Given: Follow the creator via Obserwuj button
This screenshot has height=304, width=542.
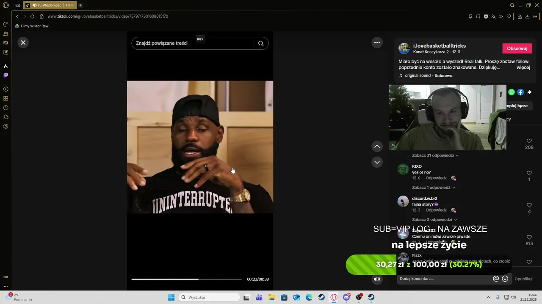Looking at the screenshot, I should coord(517,49).
